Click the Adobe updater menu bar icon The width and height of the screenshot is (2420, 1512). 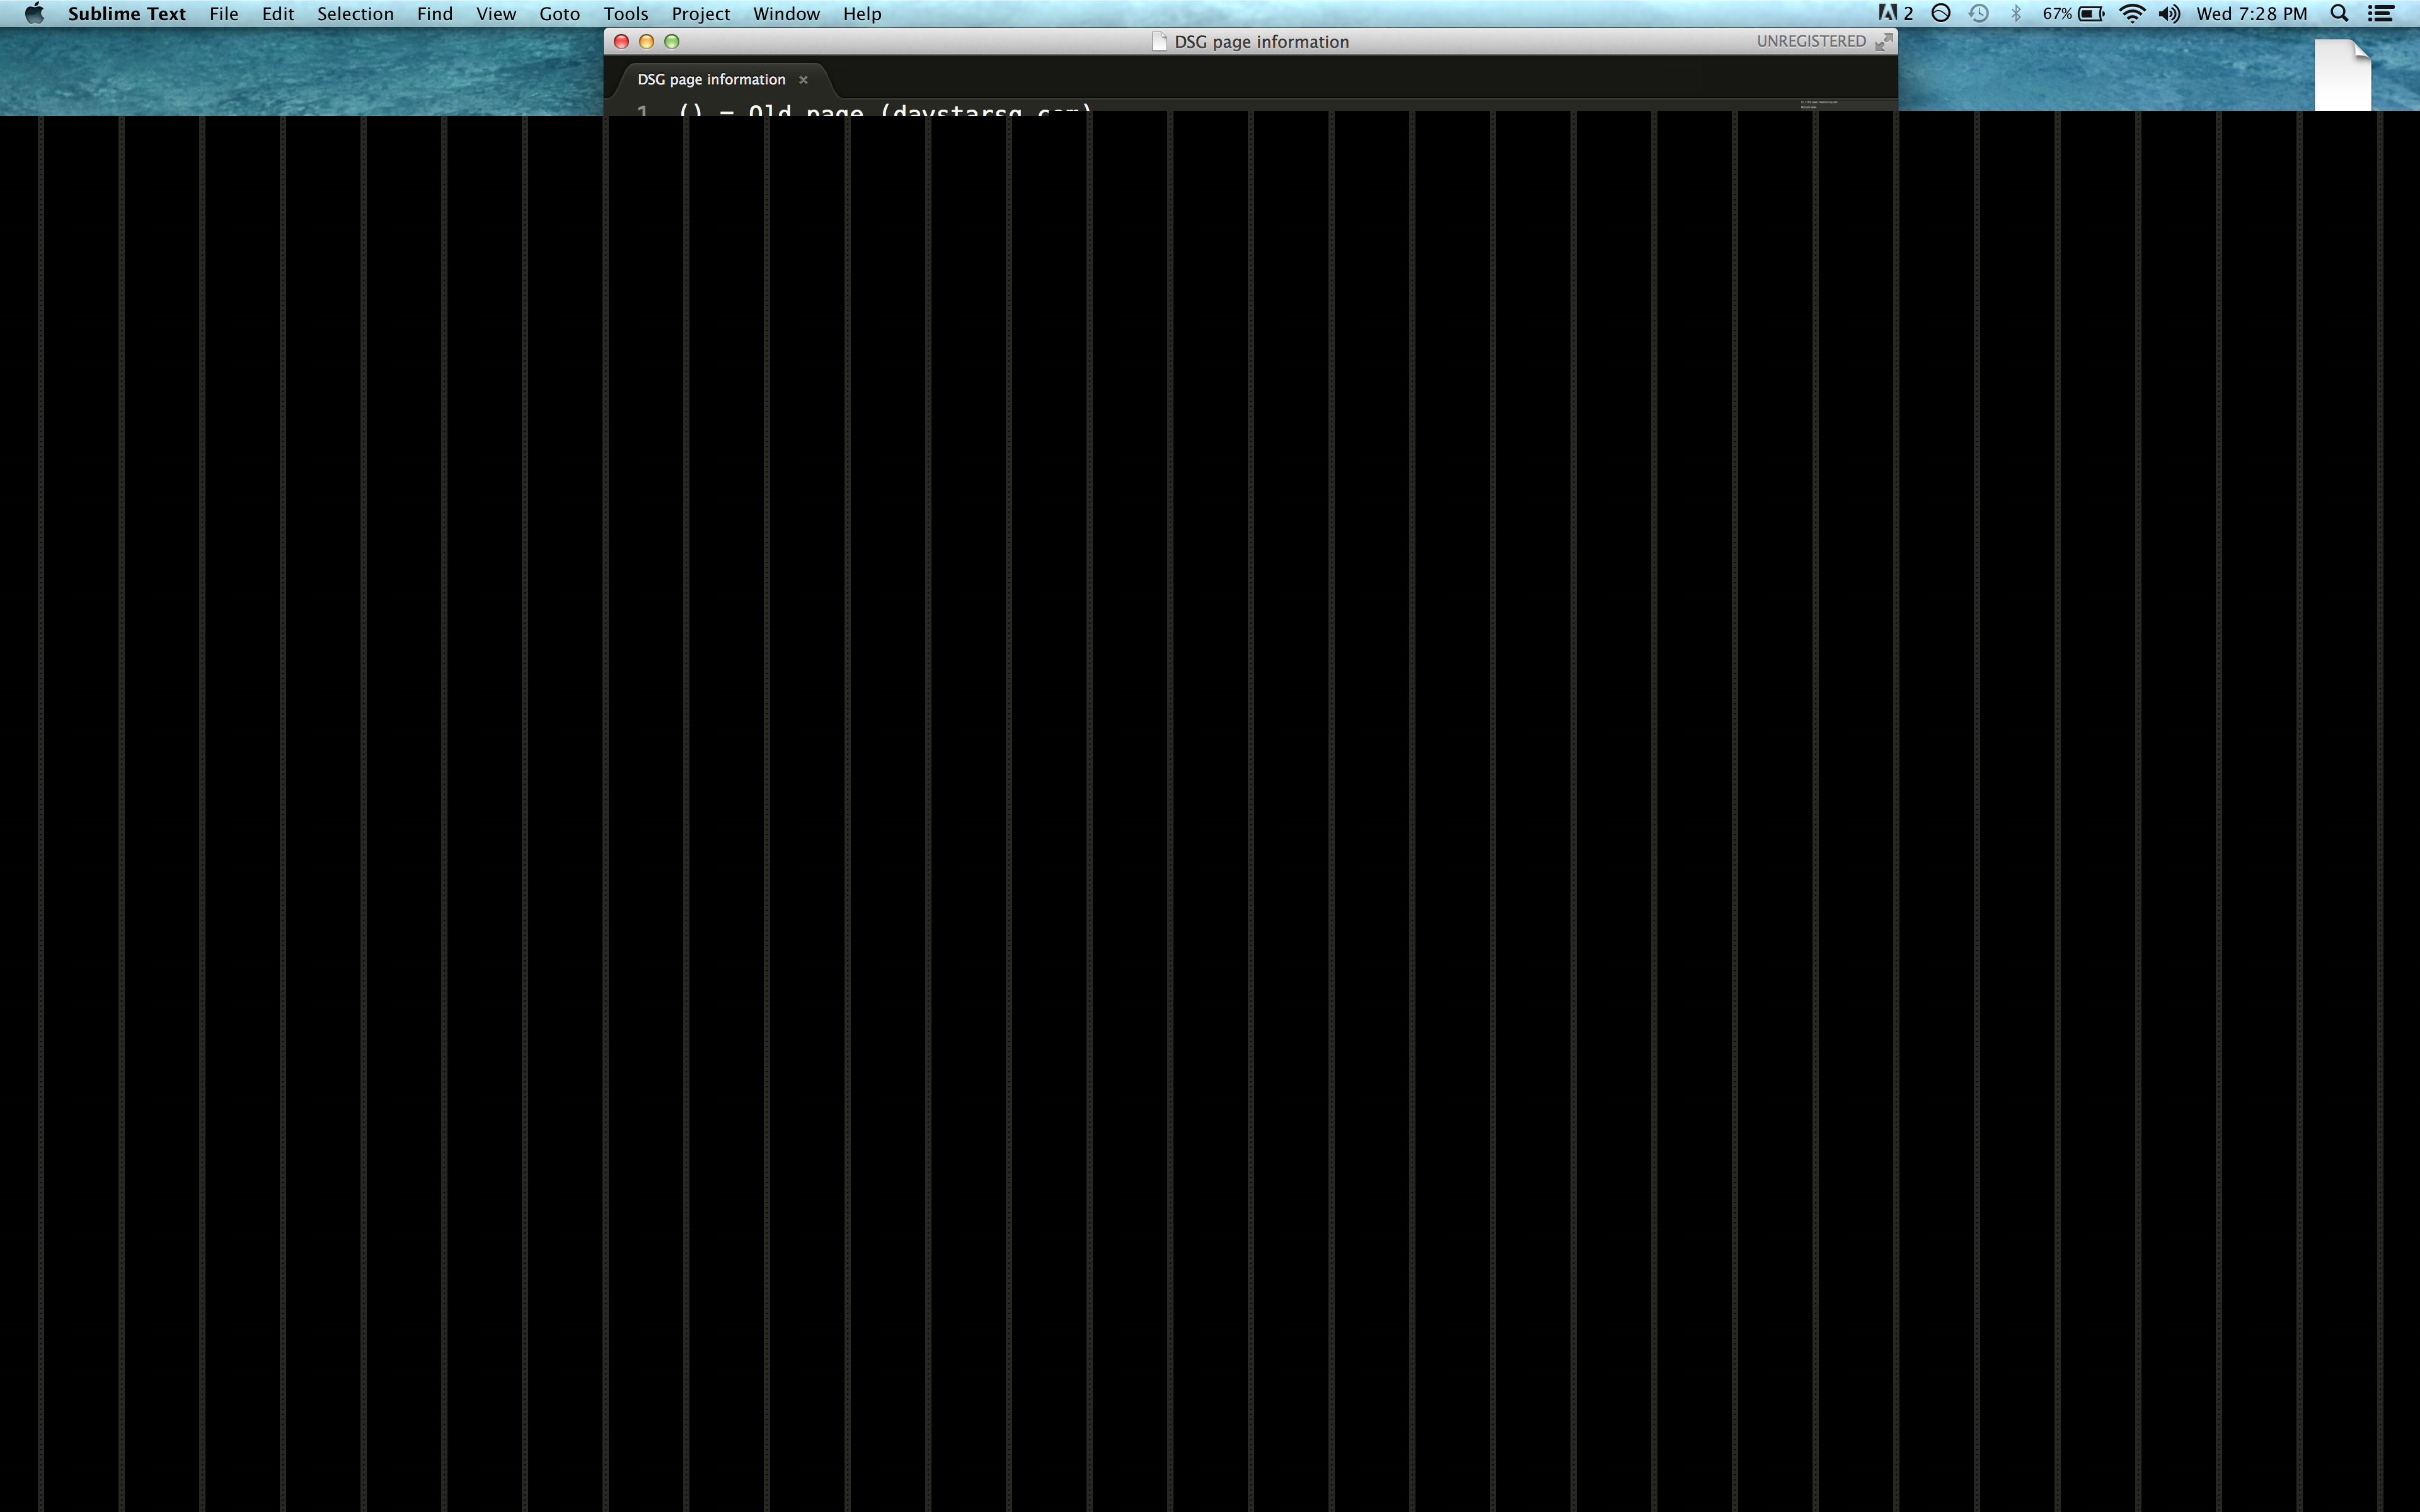coord(1887,14)
